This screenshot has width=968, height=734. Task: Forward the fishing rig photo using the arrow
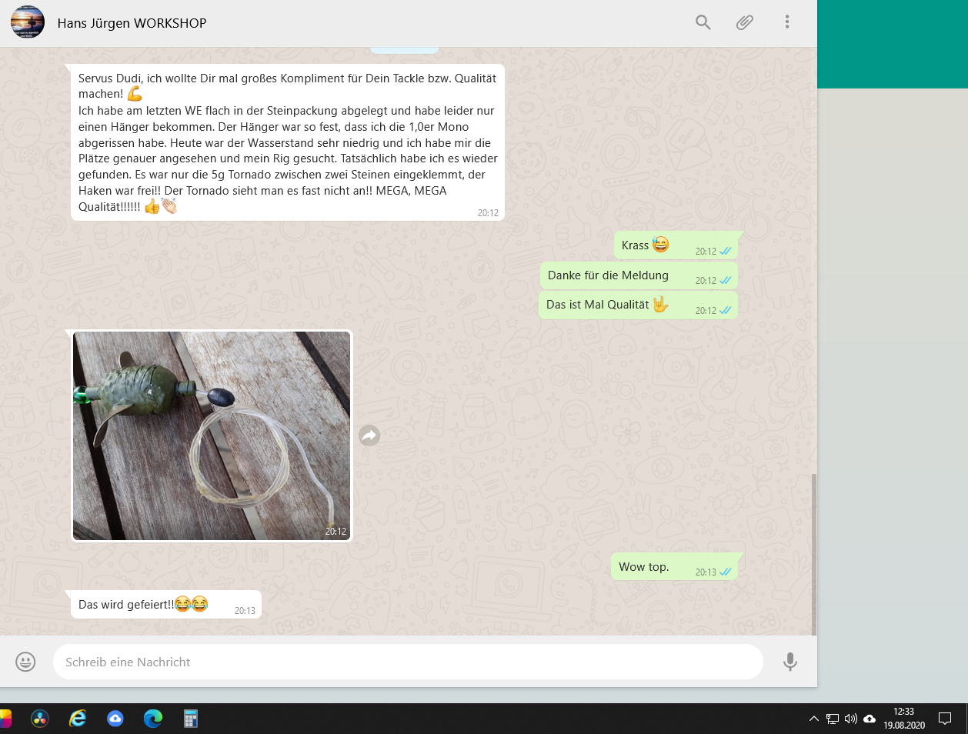(x=369, y=436)
